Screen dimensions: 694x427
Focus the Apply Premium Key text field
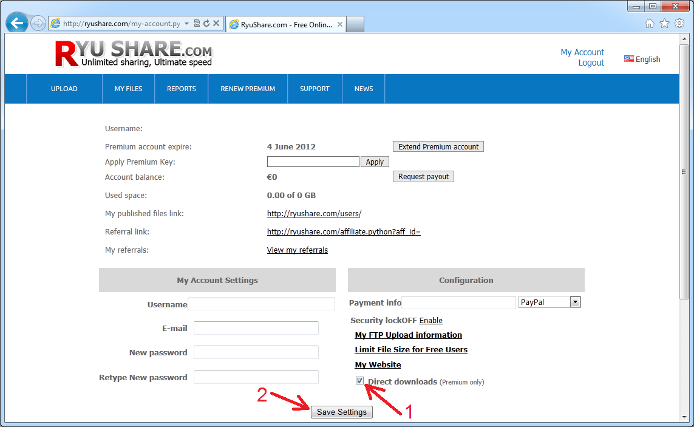pyautogui.click(x=313, y=162)
